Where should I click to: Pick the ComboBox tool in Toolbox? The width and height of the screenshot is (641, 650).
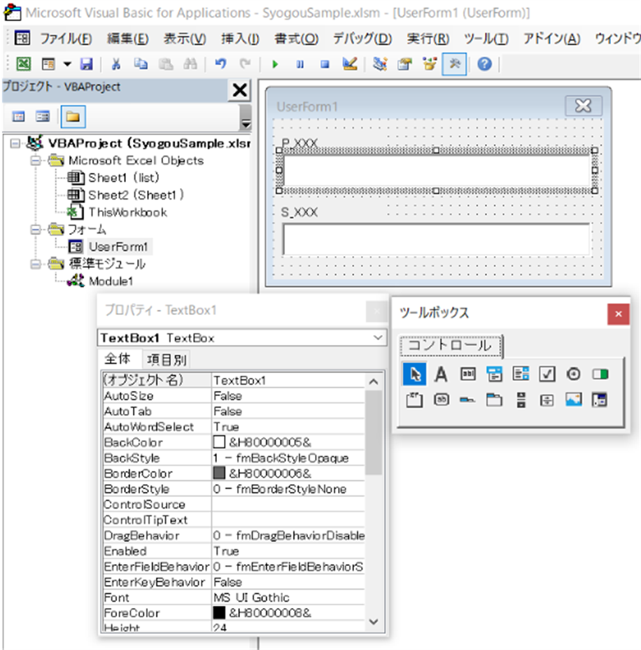pos(494,374)
